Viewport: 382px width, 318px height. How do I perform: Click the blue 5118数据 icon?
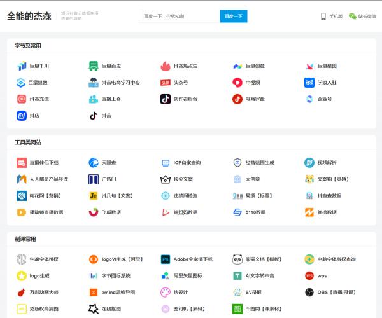[237, 212]
